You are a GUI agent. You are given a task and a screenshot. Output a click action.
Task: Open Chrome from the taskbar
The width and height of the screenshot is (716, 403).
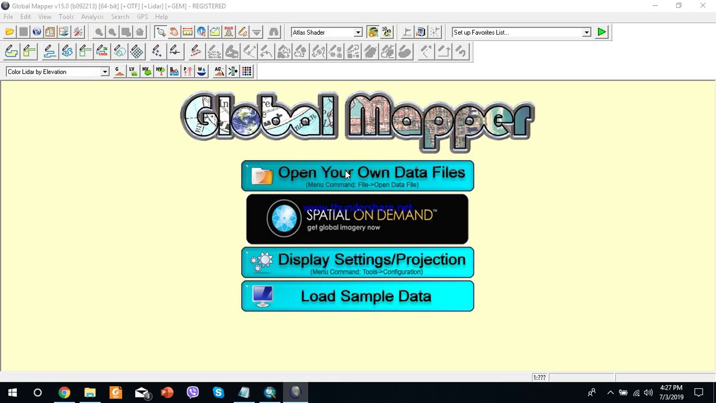click(x=64, y=392)
